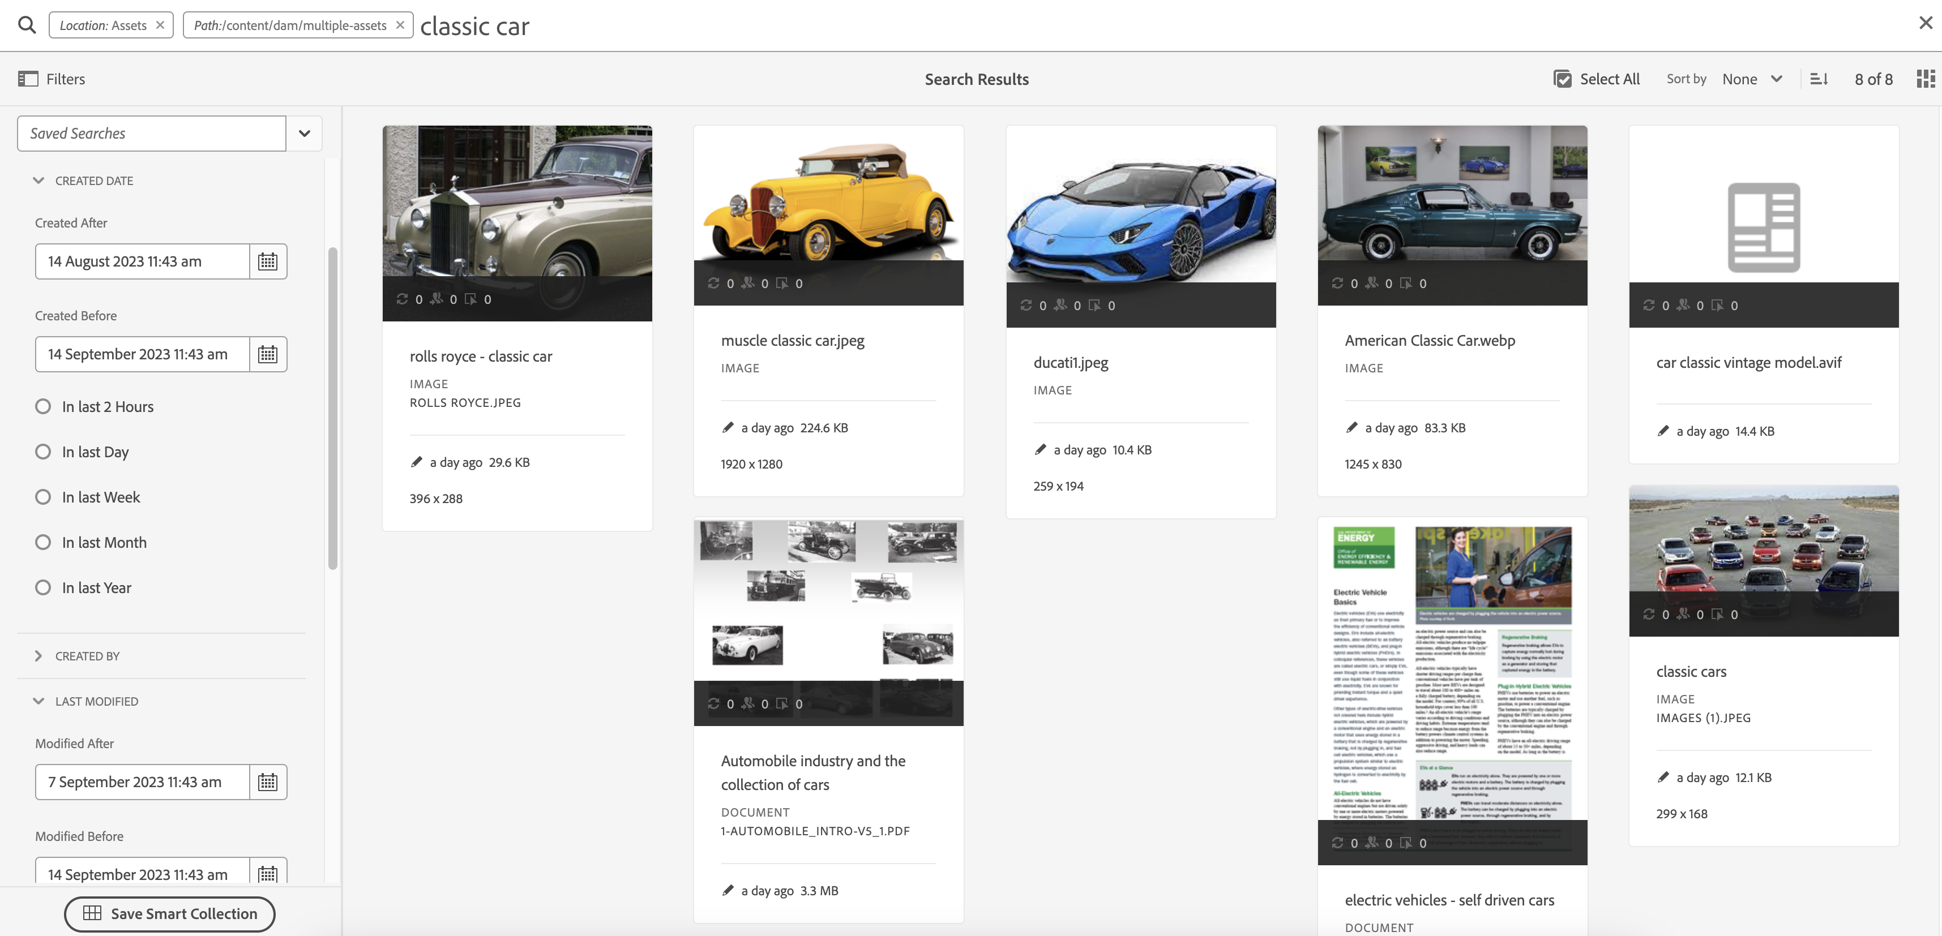Click the 'ROLLS ROYCE.JPEG' filename text
The height and width of the screenshot is (936, 1942).
(x=465, y=402)
